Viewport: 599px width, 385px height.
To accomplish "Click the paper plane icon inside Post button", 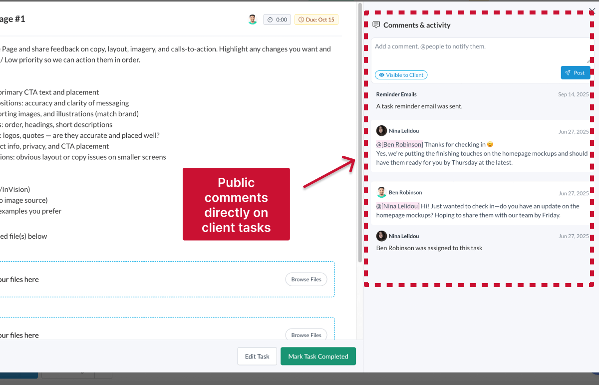I will (567, 72).
